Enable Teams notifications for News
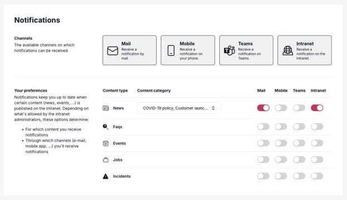Viewport: 347px width, 200px height. coord(299,108)
